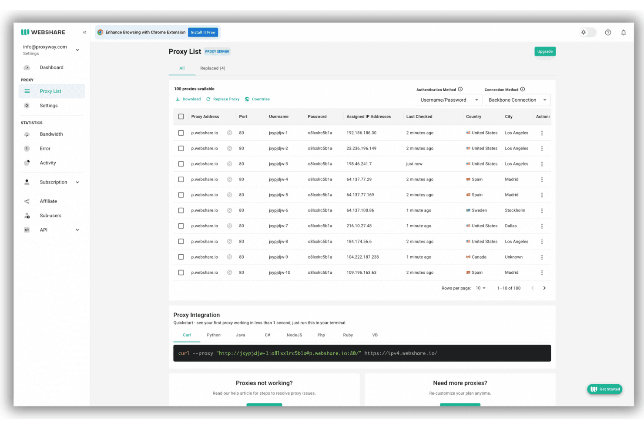The width and height of the screenshot is (644, 429).
Task: Open Proxy List in the sidebar
Action: click(x=52, y=91)
